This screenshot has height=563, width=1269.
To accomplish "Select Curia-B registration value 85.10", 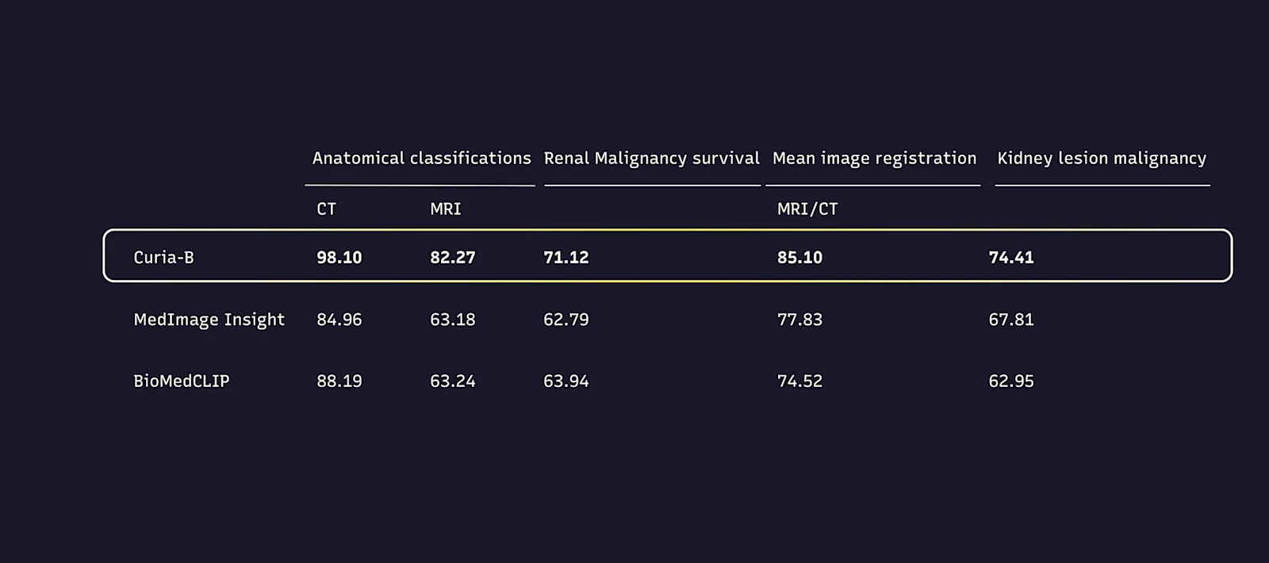I will click(799, 257).
